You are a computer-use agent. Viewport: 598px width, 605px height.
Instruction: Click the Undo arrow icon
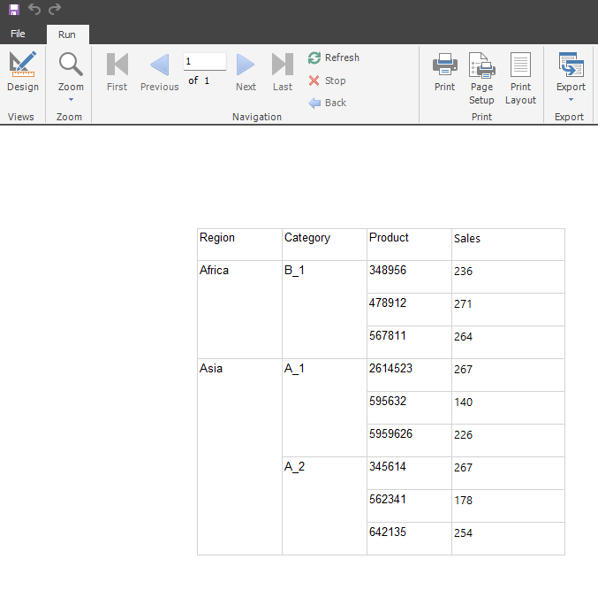pos(34,9)
